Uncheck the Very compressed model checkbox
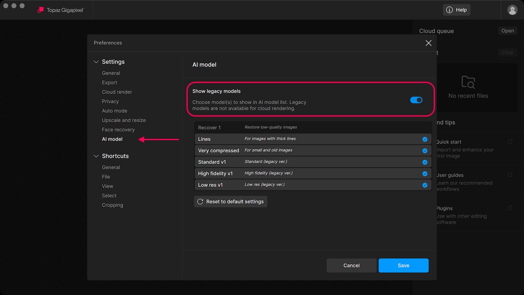The image size is (524, 295). 425,151
